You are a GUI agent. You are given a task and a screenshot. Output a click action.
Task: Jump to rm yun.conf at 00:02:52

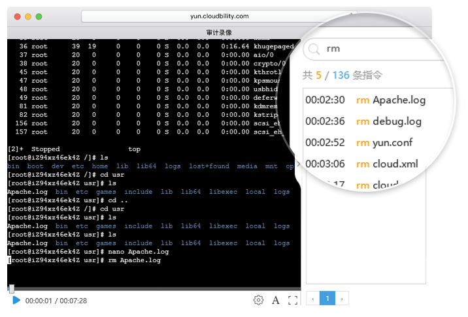[359, 142]
